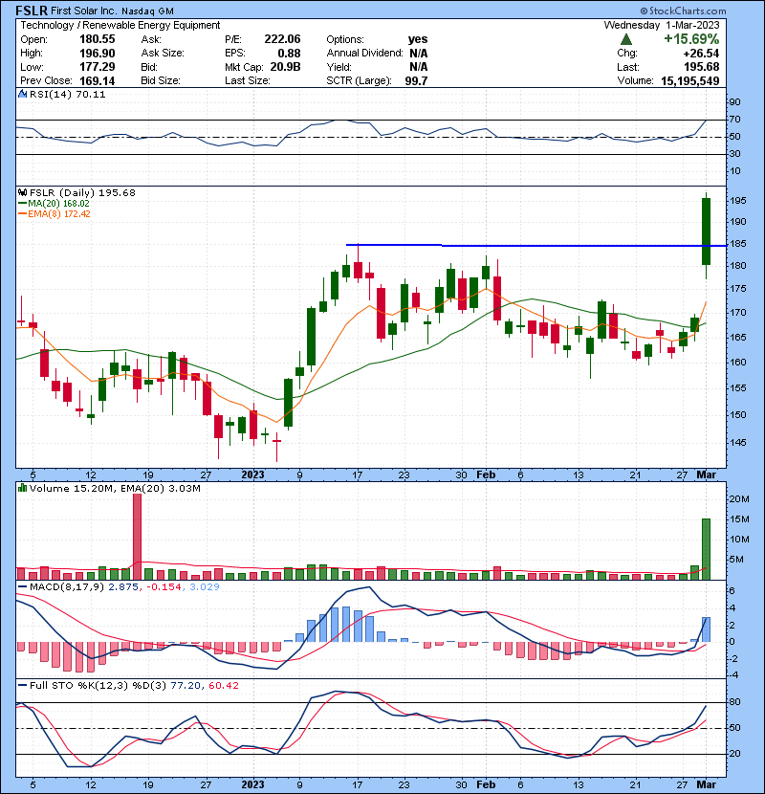Click the latest blue MACD histogram bar

click(706, 629)
